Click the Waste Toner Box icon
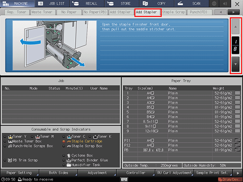 tap(10, 142)
